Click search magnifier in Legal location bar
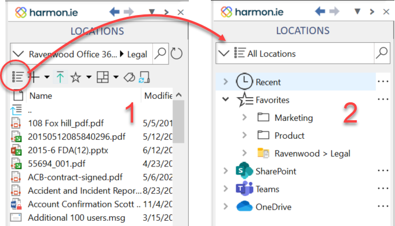Viewport: 395px width, 226px height. [x=160, y=54]
